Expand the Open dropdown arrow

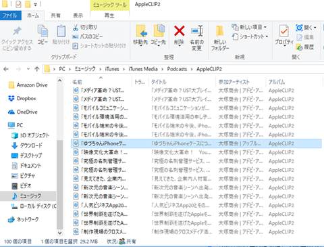coord(315,28)
